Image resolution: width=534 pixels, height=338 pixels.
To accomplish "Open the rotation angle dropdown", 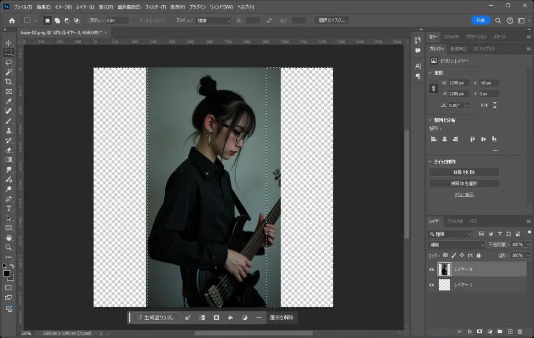I will (x=467, y=105).
